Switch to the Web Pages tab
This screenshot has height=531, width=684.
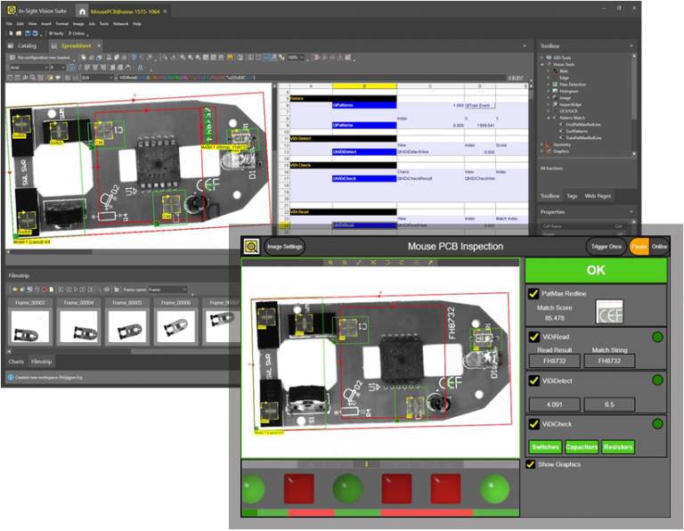pos(598,196)
